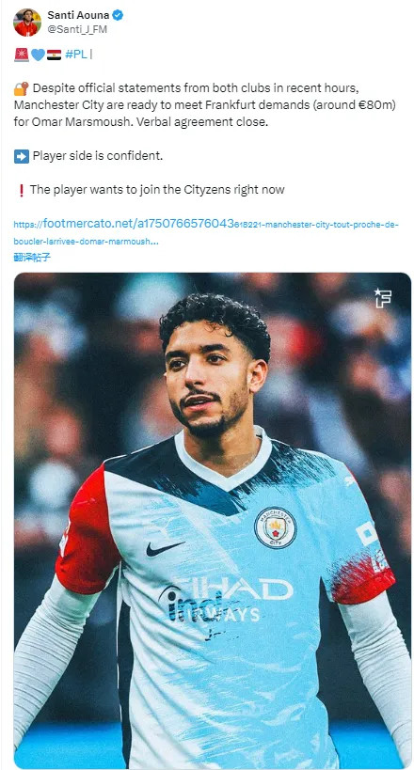414x770 pixels.
Task: Open the @Santi_J_FM handle
Action: tap(77, 29)
